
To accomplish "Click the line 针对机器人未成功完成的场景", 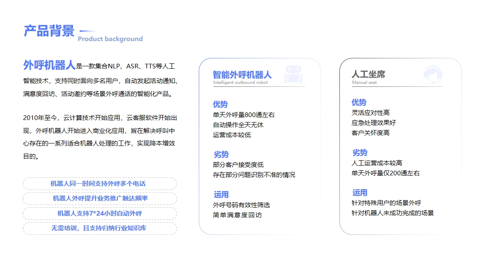I will (x=392, y=213).
